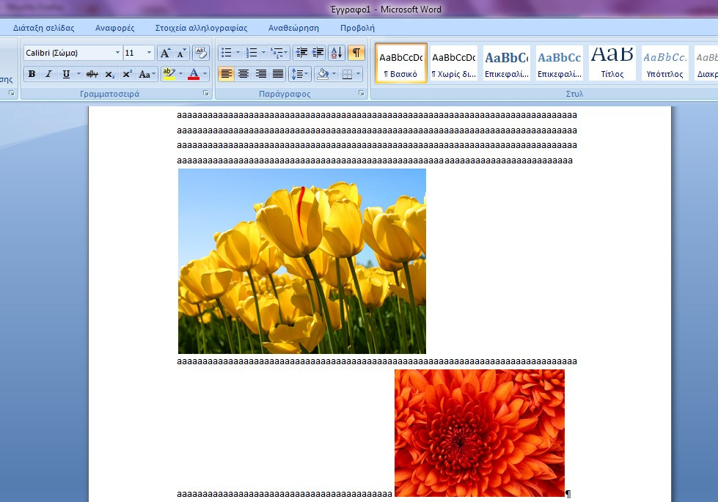
Task: Sort the selected text alphabetically
Action: [337, 53]
